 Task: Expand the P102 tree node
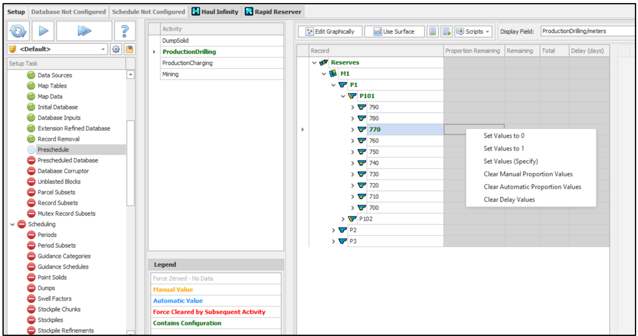tap(344, 219)
